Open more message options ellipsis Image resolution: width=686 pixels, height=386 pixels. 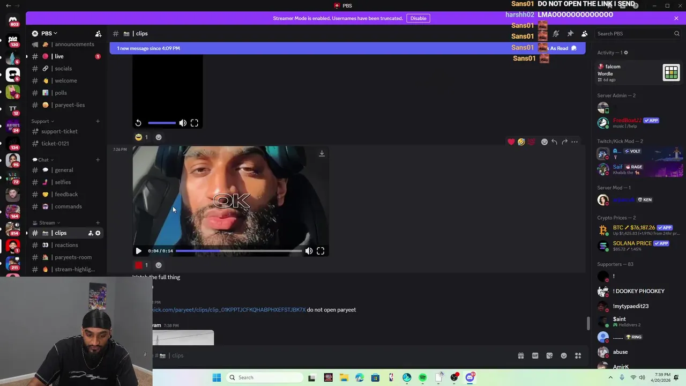click(x=575, y=142)
